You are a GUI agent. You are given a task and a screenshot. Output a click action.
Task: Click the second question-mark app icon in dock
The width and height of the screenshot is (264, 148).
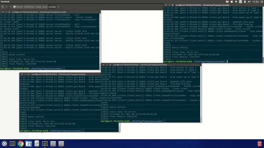[61, 143]
